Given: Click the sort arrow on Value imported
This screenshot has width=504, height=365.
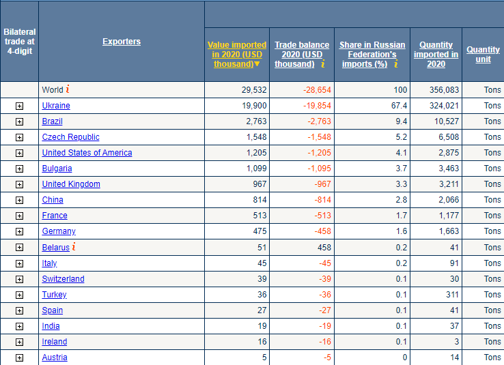Looking at the screenshot, I should [x=257, y=64].
